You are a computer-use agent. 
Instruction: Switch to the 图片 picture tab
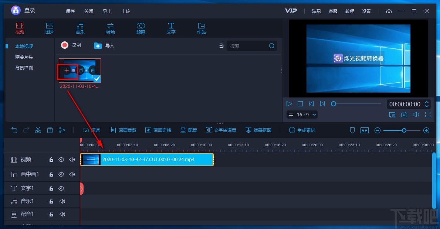(x=50, y=28)
